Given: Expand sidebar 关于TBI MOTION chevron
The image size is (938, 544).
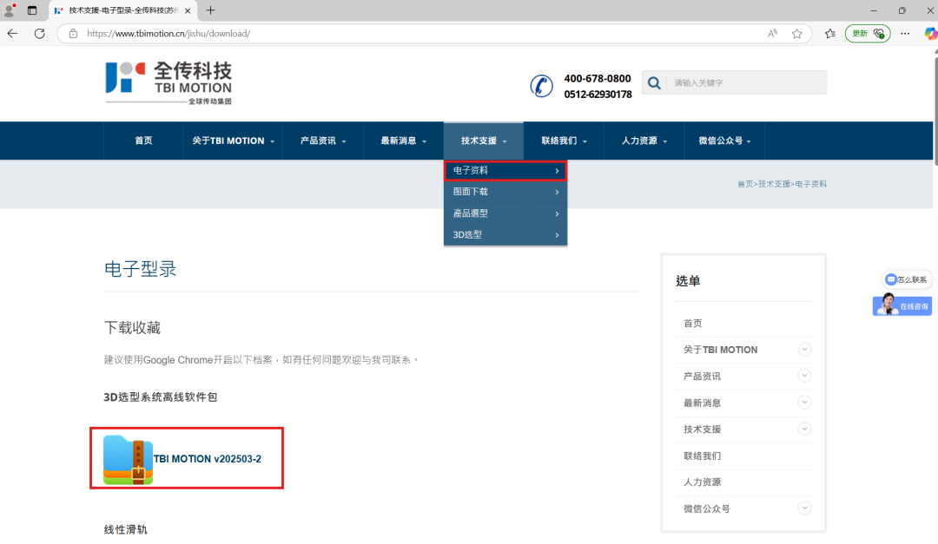Looking at the screenshot, I should [x=804, y=349].
